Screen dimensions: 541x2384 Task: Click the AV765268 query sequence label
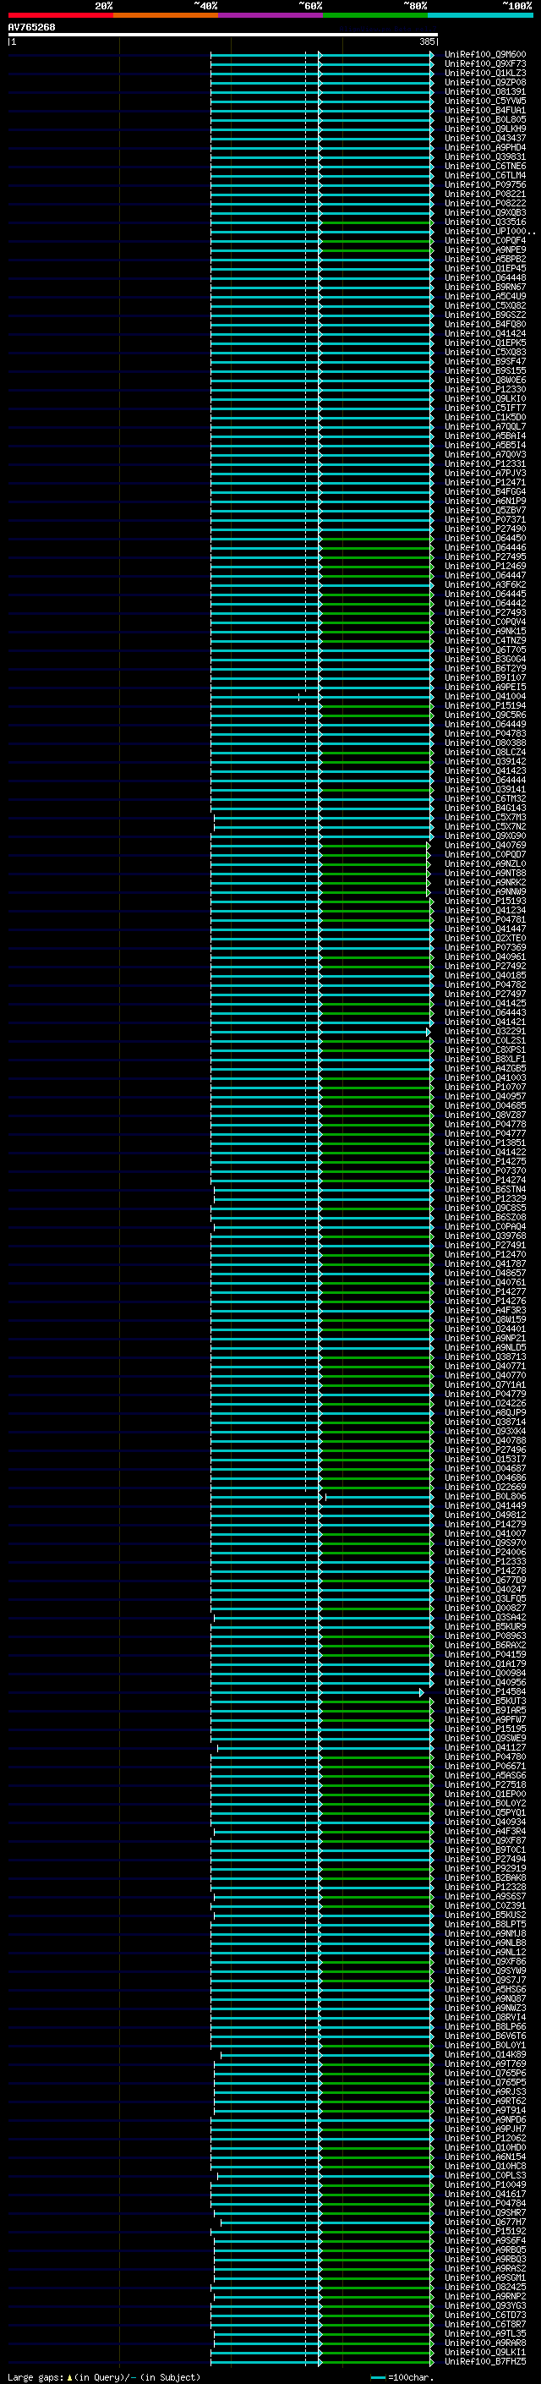[31, 27]
